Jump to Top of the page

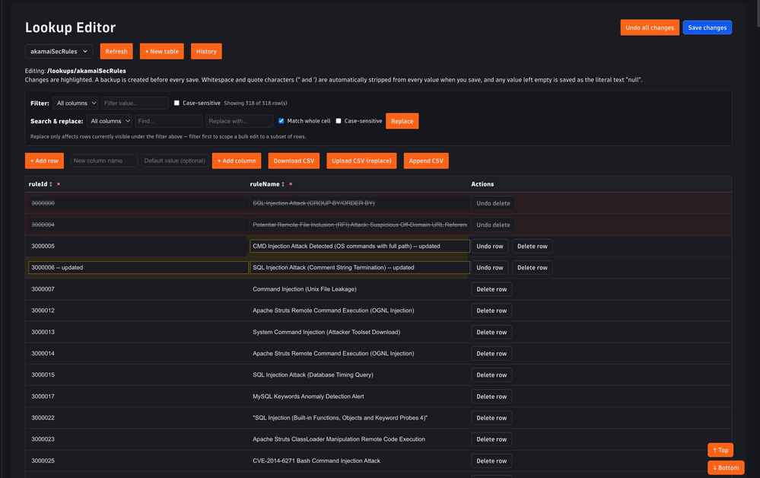720,451
